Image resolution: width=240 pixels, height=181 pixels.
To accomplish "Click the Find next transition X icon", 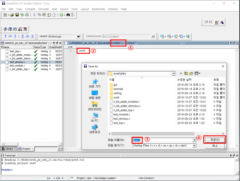I will (x=211, y=22).
